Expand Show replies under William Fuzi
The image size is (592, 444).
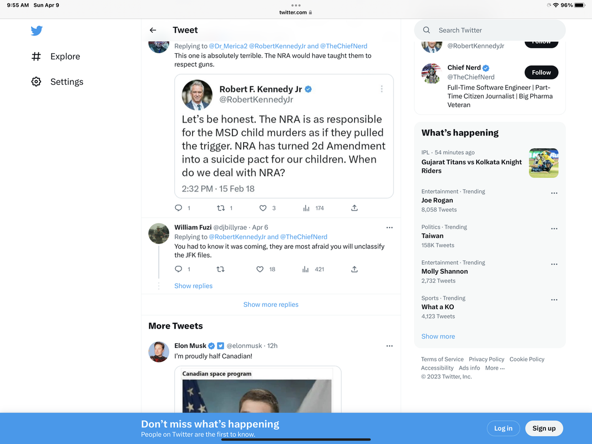[x=193, y=286]
